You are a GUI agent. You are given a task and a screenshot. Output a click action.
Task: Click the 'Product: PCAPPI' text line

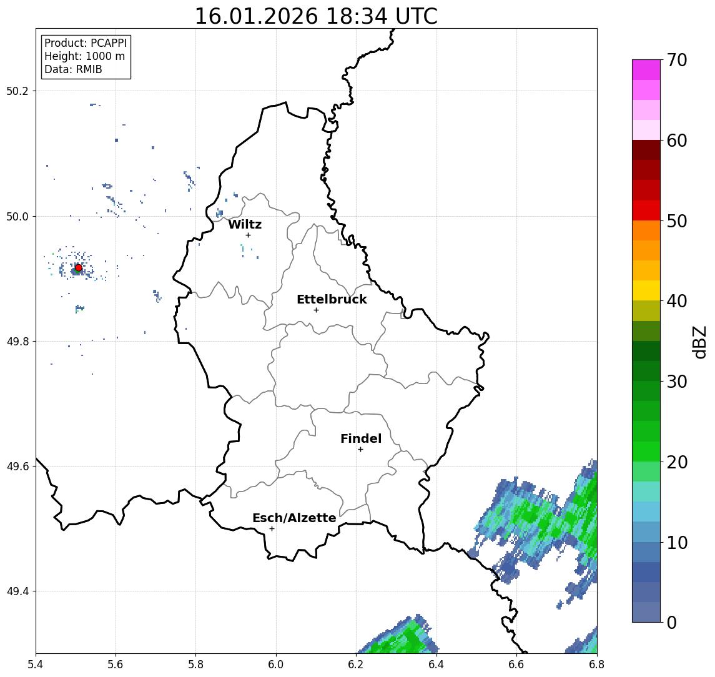tap(86, 43)
